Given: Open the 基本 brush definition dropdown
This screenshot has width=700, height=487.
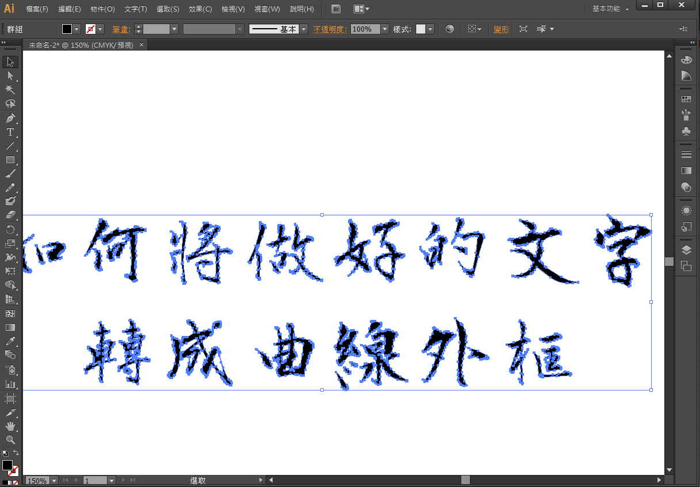Looking at the screenshot, I should coord(304,29).
